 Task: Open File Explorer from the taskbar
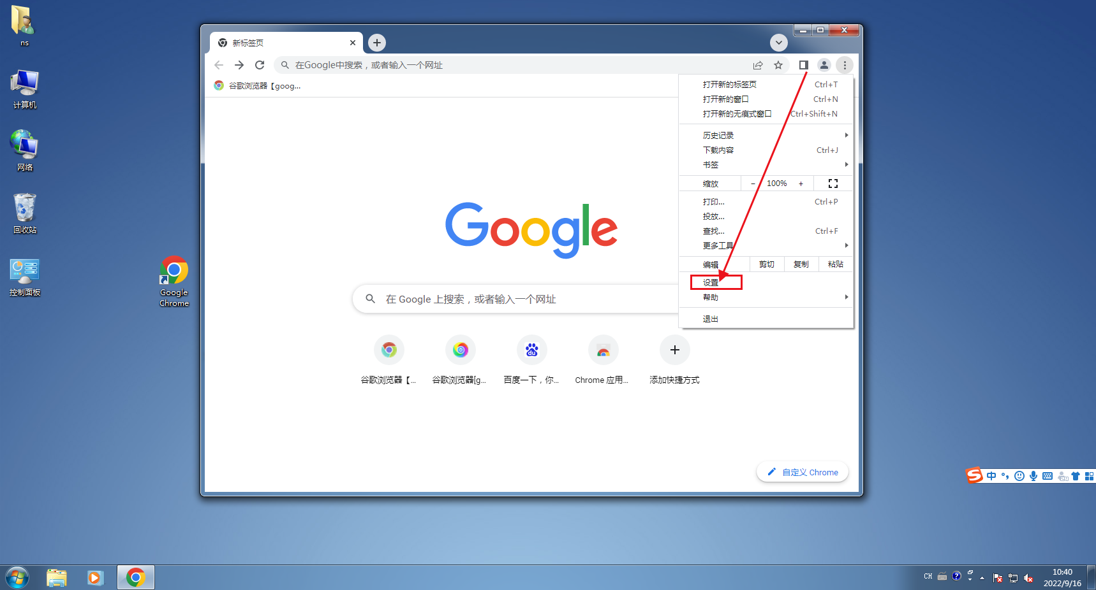[57, 577]
